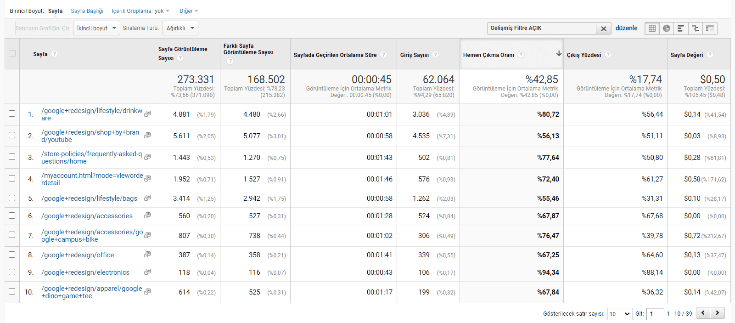The image size is (735, 323).
Task: Open the İkincil boyut dropdown
Action: [x=96, y=28]
